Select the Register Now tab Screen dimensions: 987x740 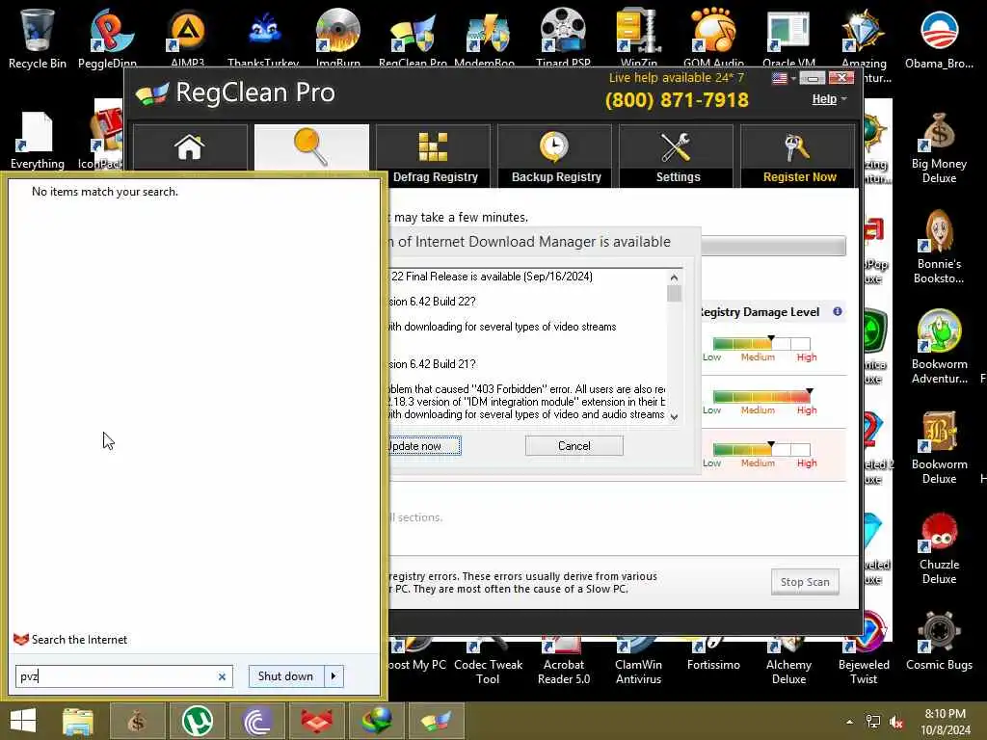798,155
